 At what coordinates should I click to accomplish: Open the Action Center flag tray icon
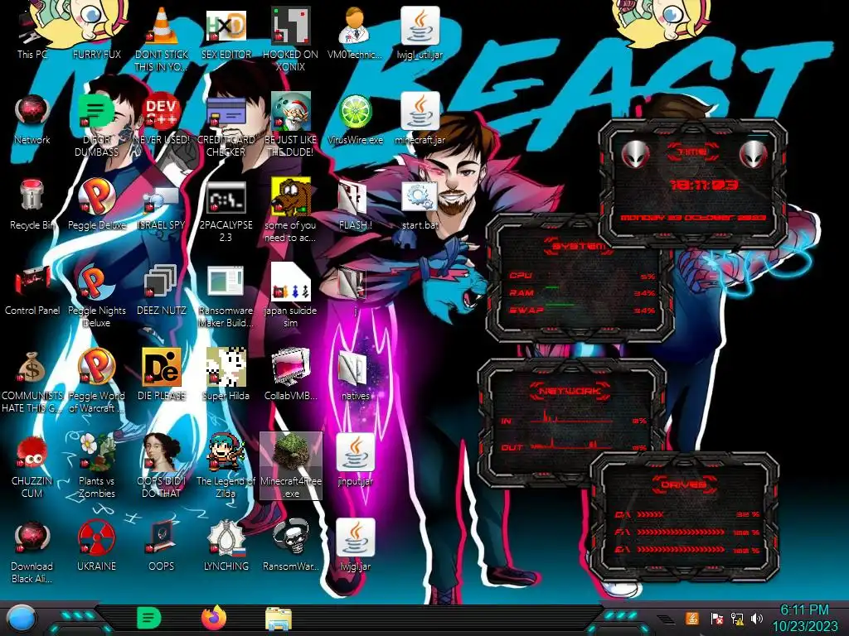[x=716, y=618]
